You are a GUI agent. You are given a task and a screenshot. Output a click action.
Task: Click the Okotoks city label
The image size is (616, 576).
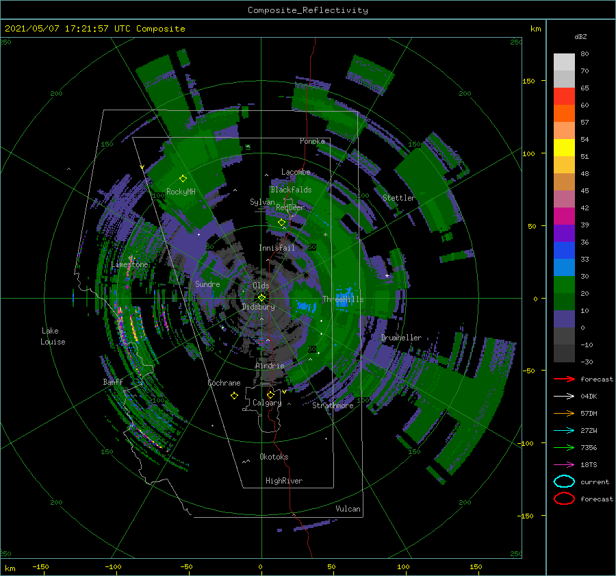[x=274, y=457]
